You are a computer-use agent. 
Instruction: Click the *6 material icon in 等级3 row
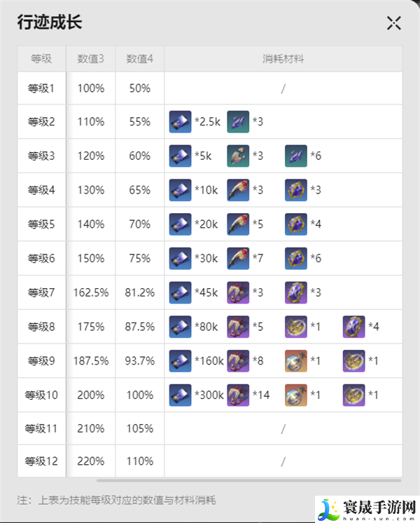click(x=296, y=156)
